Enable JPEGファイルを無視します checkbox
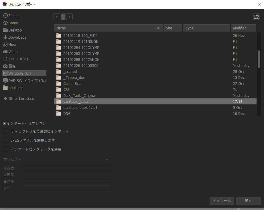This screenshot has width=264, height=210. (6, 140)
